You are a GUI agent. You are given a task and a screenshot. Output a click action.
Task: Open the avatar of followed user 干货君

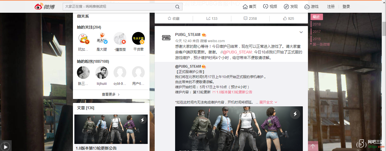[x=138, y=38]
